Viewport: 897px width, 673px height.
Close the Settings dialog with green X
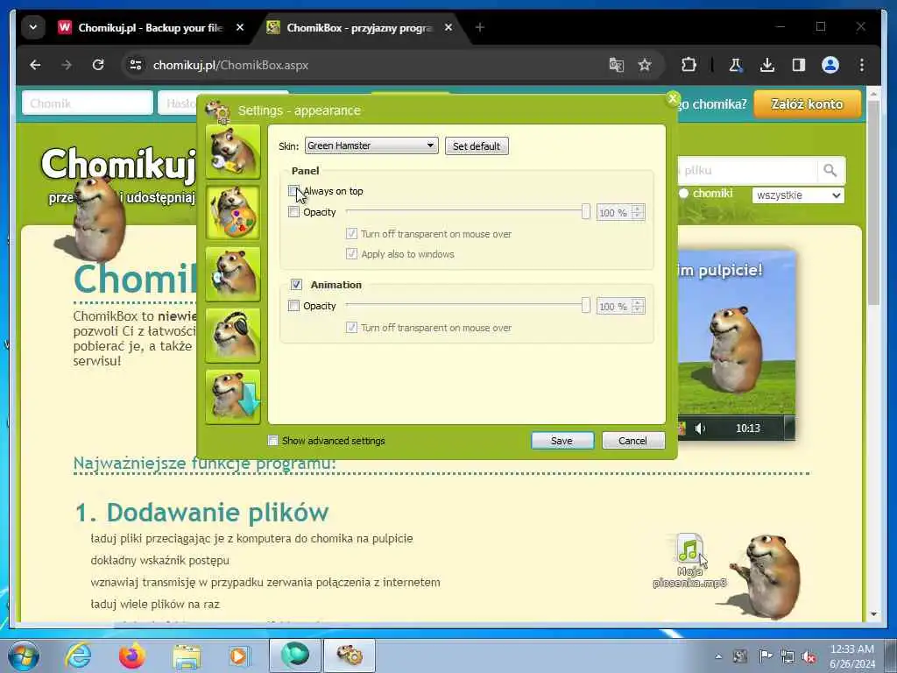[x=674, y=98]
